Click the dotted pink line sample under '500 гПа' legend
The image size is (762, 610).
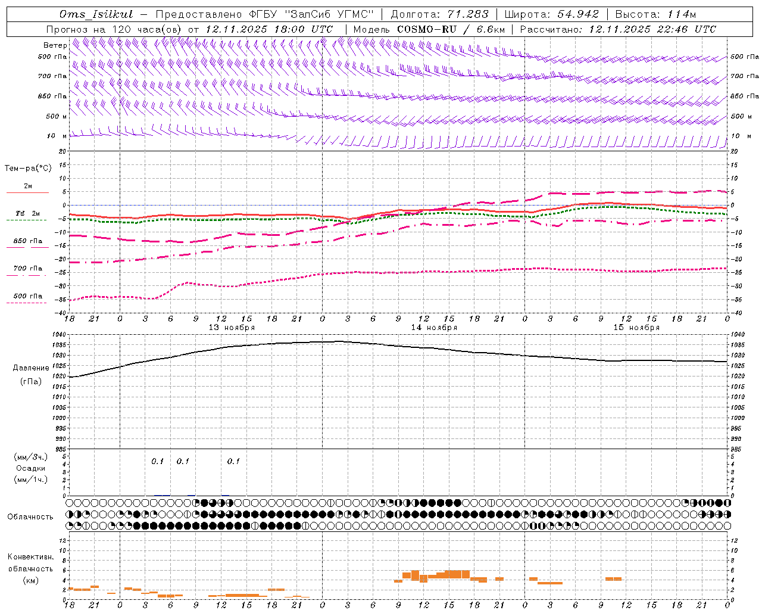coord(26,303)
